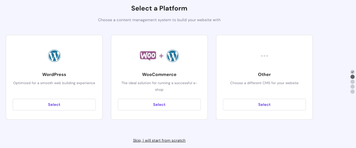
Task: Click the WooCommerce Woo logo icon
Action: point(148,56)
